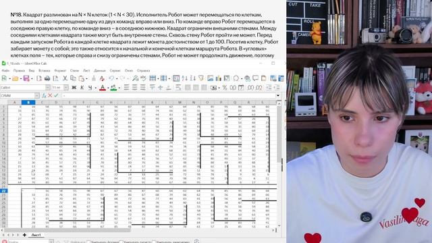Screen dimensions: 432x243
Task: Open the Find and Replace icon
Action: tap(135, 78)
